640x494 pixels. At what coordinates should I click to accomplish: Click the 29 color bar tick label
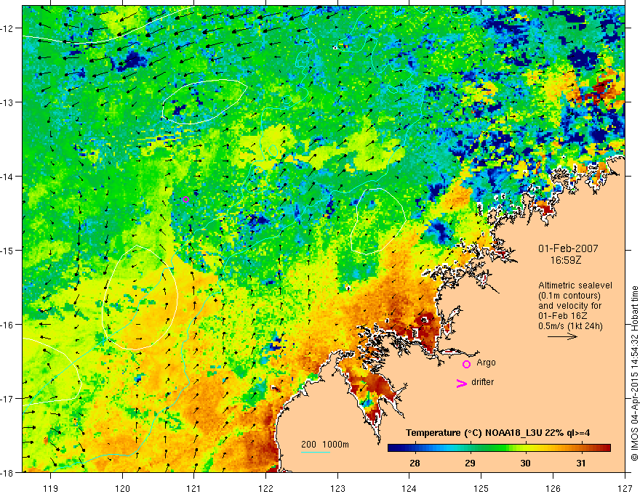pyautogui.click(x=471, y=463)
